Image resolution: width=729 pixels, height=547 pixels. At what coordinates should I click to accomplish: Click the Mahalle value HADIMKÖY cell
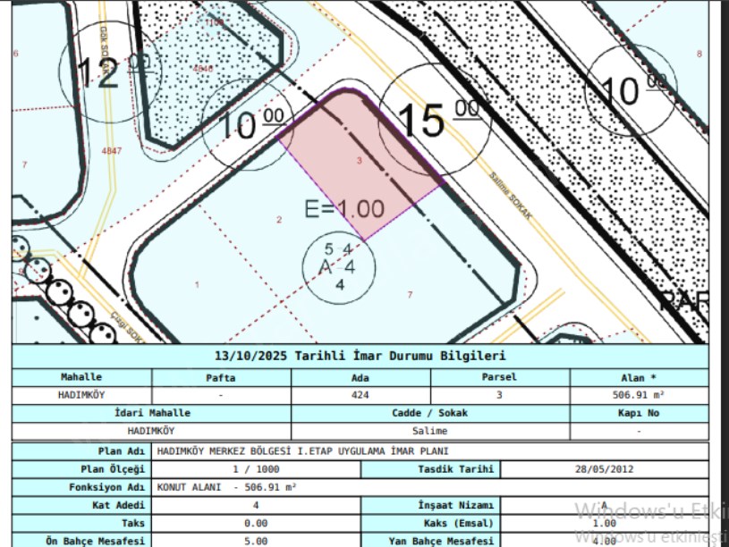pos(81,394)
